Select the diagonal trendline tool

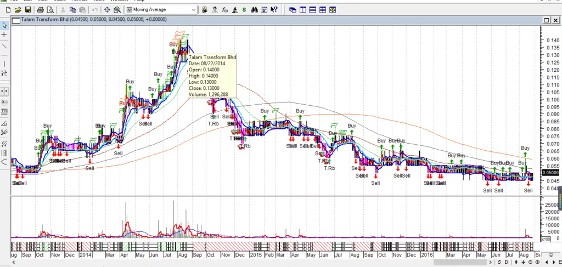click(x=4, y=46)
